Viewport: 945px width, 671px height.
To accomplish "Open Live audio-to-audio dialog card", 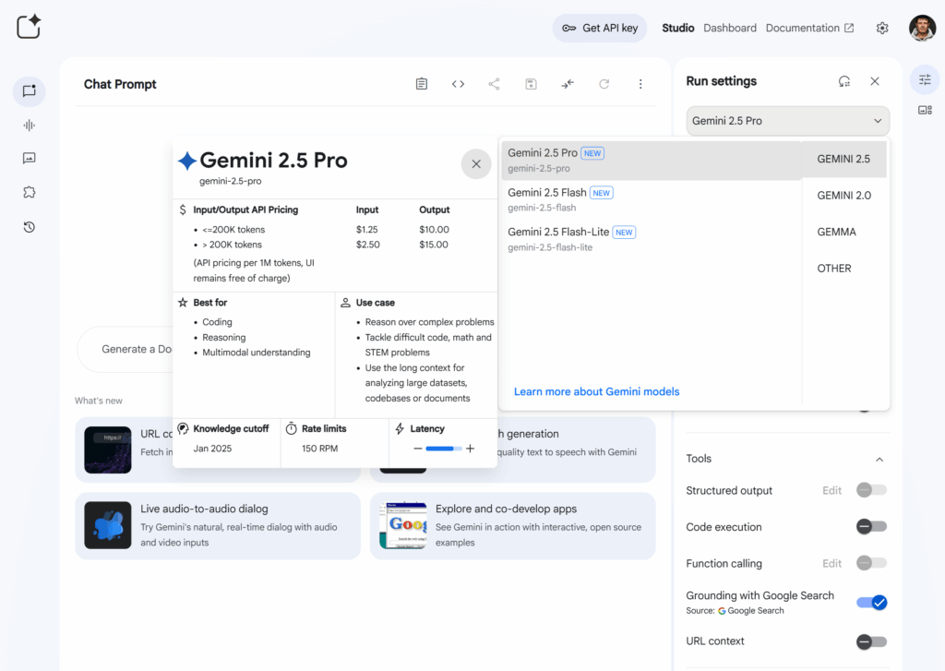I will [x=218, y=526].
